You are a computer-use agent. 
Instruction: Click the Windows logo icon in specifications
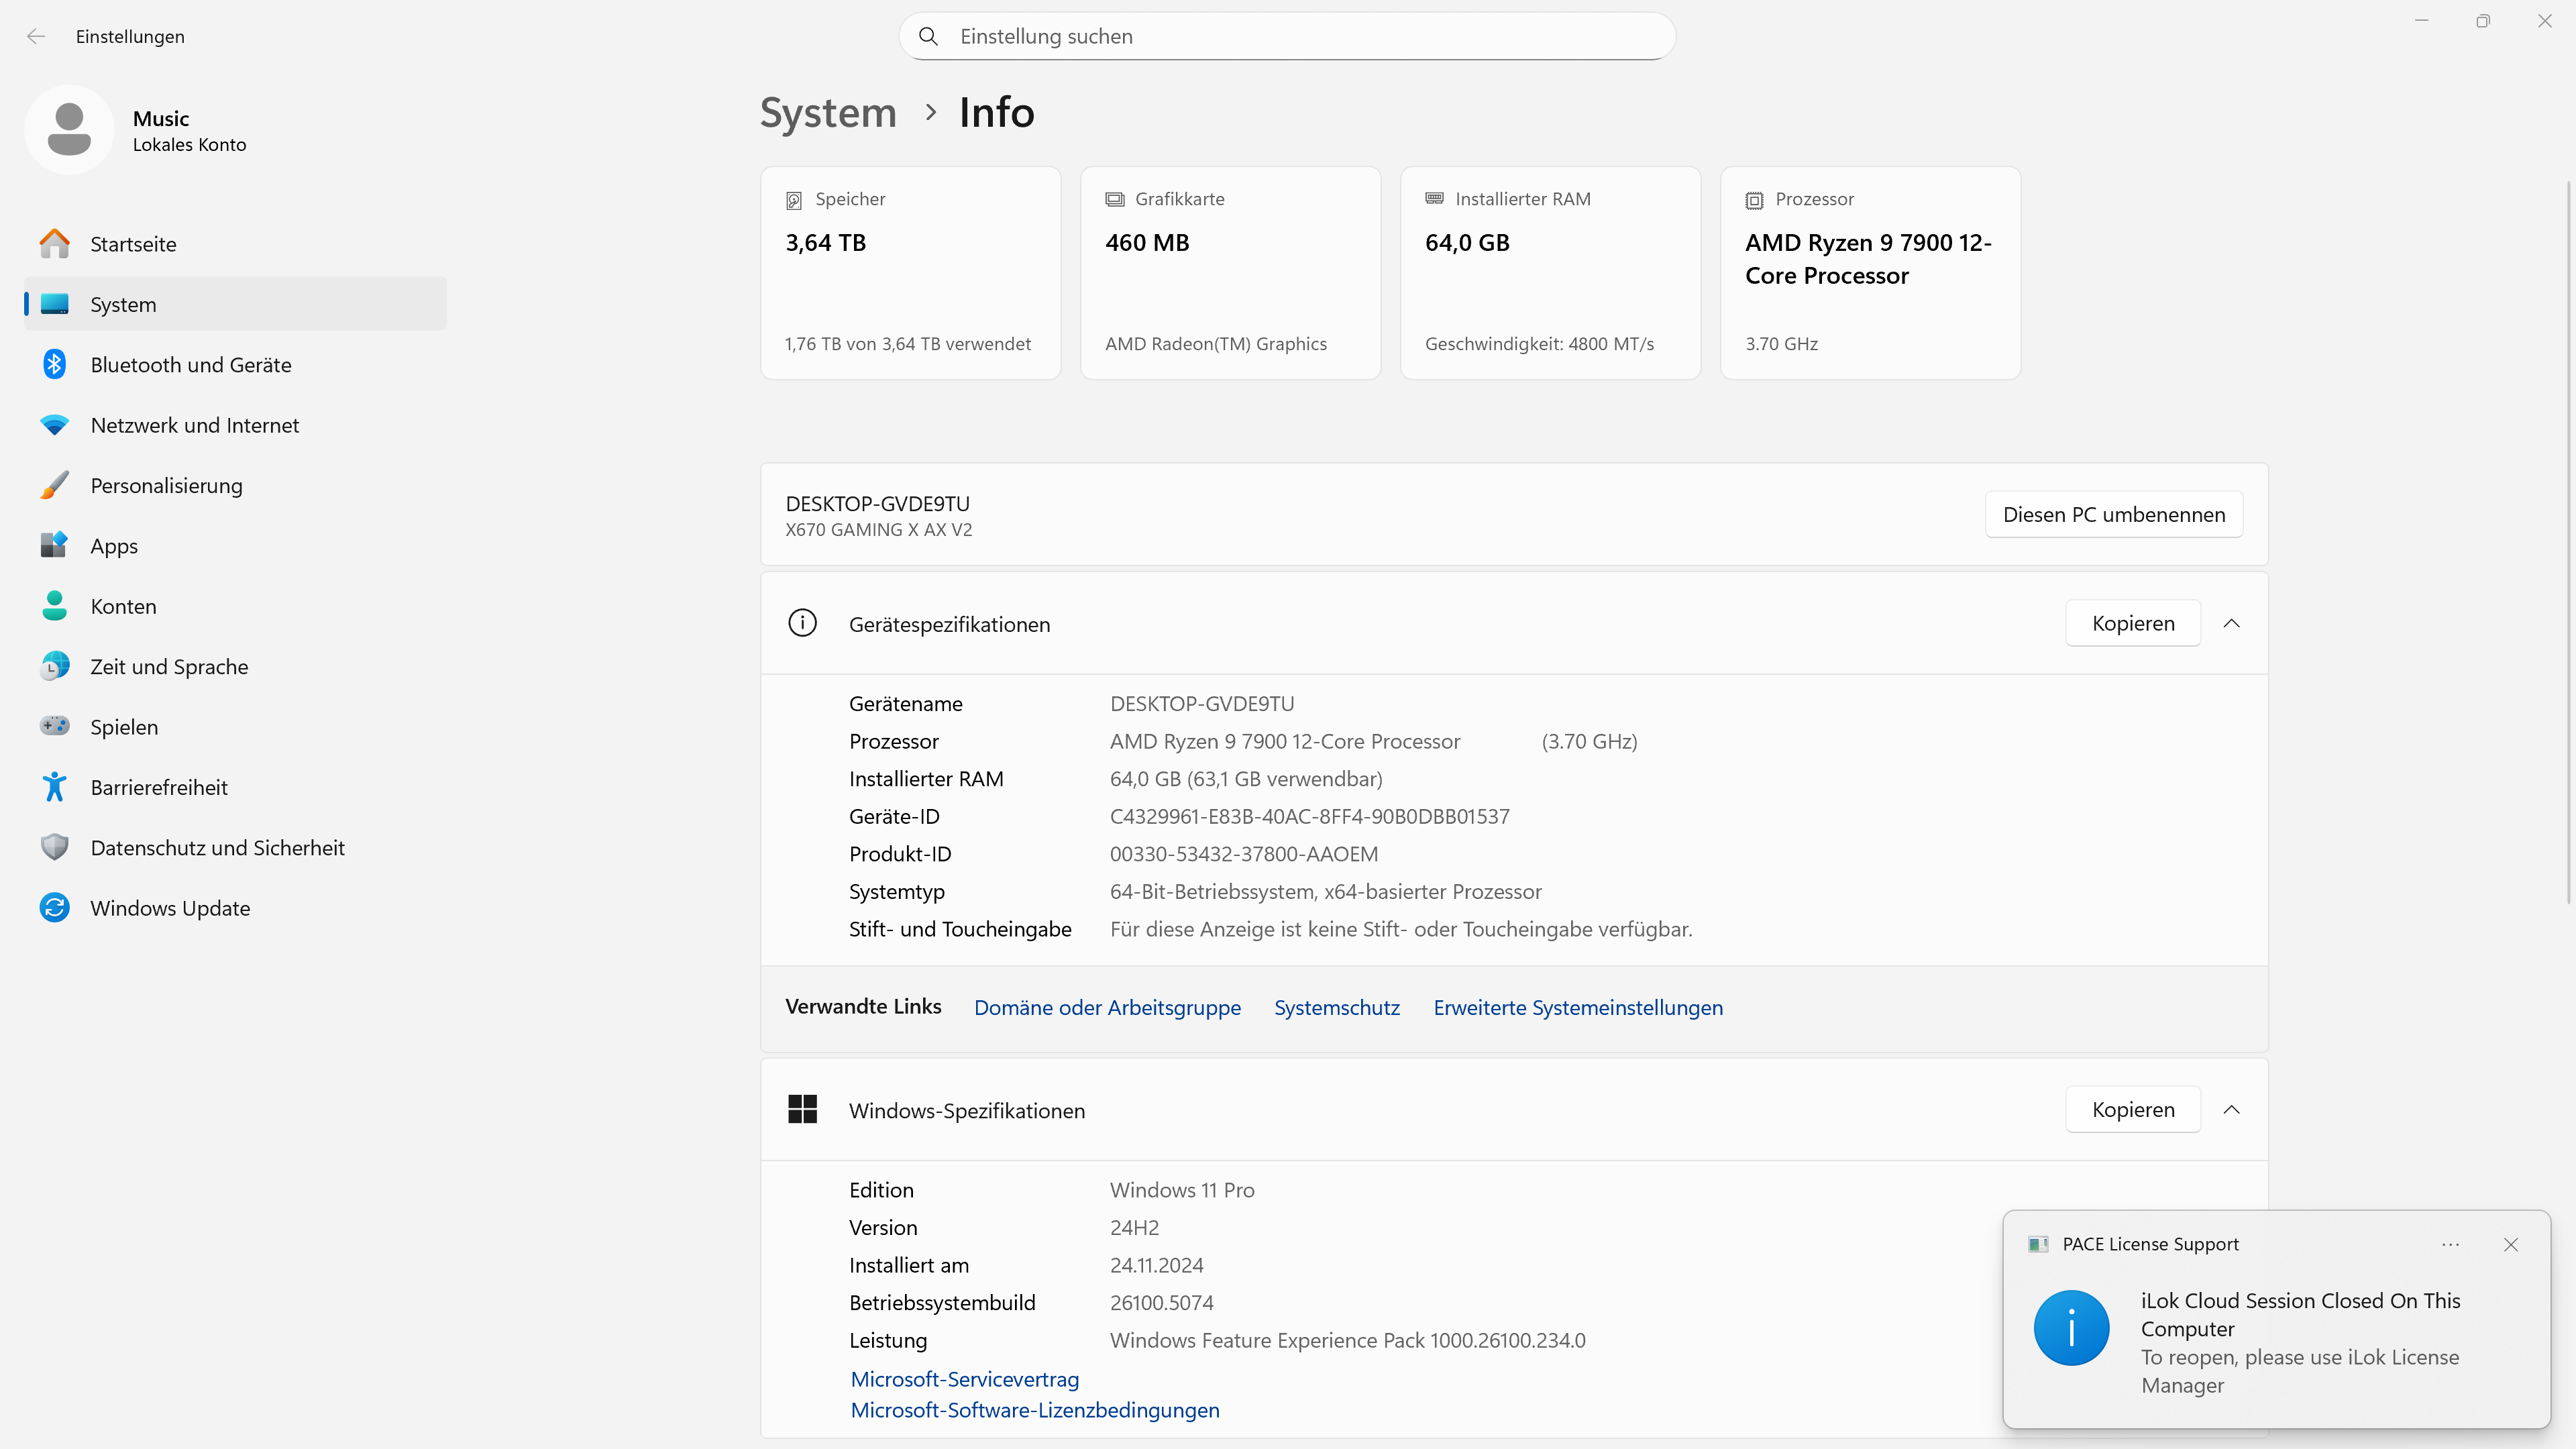(x=802, y=1109)
